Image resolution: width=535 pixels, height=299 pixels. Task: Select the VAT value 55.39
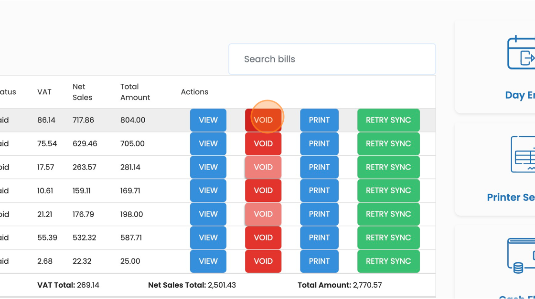[47, 238]
